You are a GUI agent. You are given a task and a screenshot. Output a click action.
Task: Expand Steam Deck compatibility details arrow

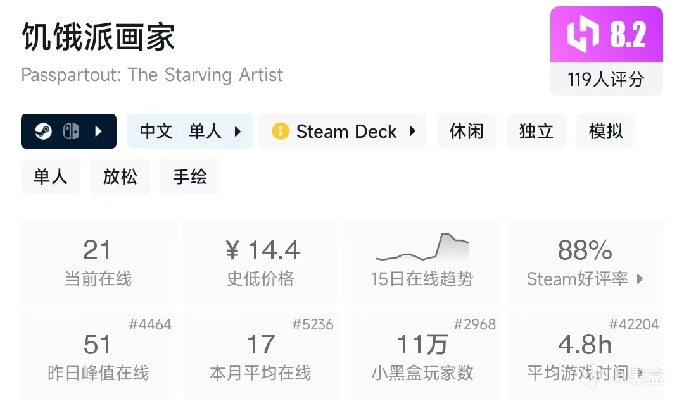tap(412, 132)
